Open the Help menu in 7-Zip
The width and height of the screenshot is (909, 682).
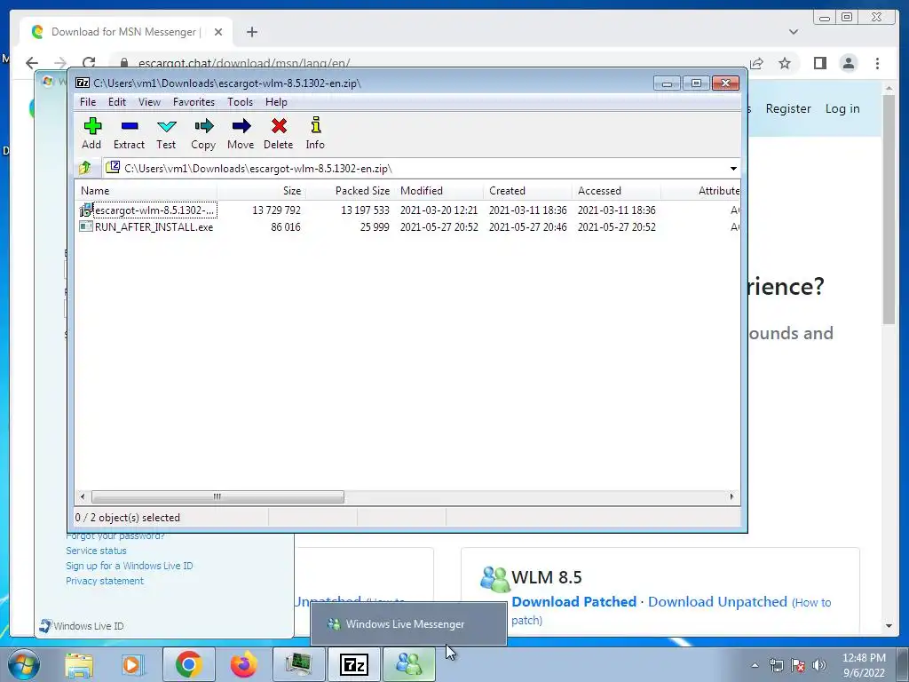tap(276, 102)
